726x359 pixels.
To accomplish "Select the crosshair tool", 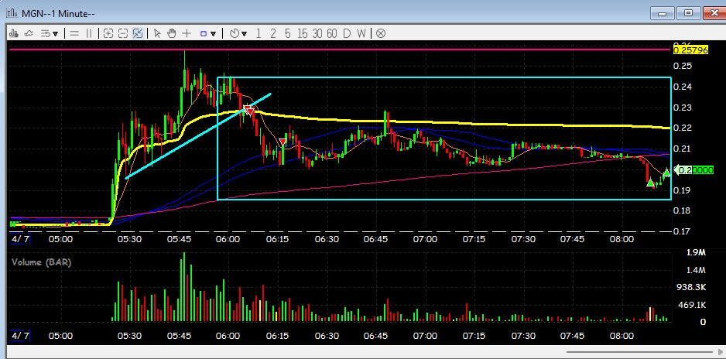I will click(x=187, y=33).
